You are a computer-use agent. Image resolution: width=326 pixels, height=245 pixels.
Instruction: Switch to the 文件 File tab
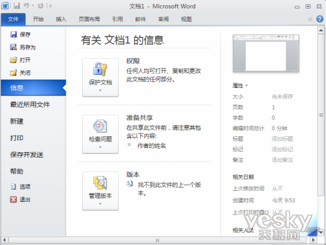tap(13, 20)
